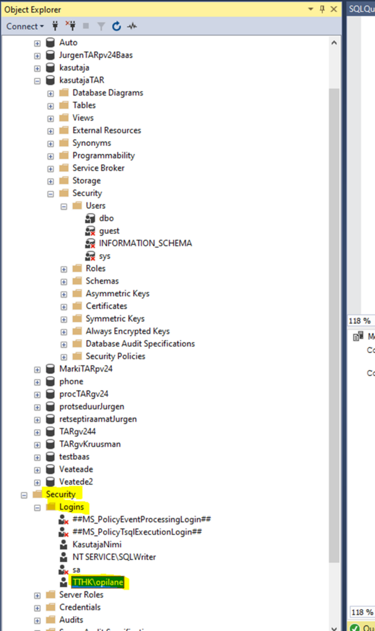Viewport: 375px width, 631px height.
Task: Toggle auto-hide pin on Object Explorer
Action: click(x=322, y=9)
